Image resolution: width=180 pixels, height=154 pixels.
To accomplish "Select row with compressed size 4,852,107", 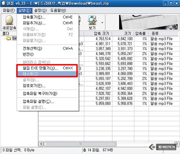I will pyautogui.click(x=129, y=89).
